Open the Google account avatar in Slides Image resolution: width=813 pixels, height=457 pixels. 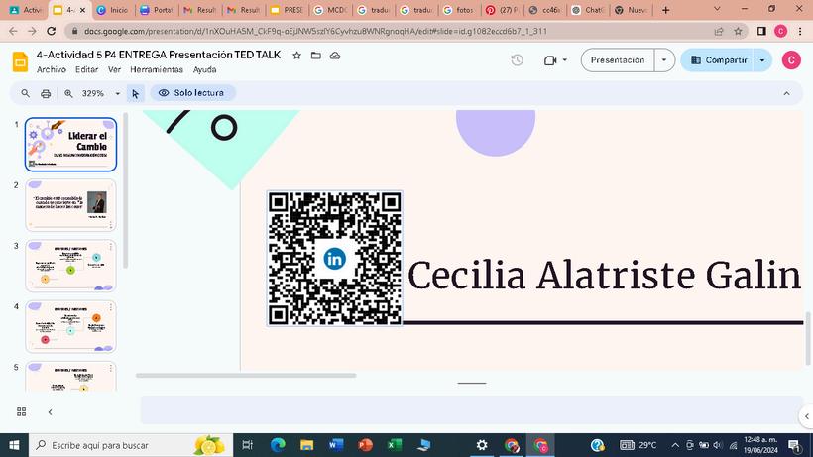[x=791, y=60]
